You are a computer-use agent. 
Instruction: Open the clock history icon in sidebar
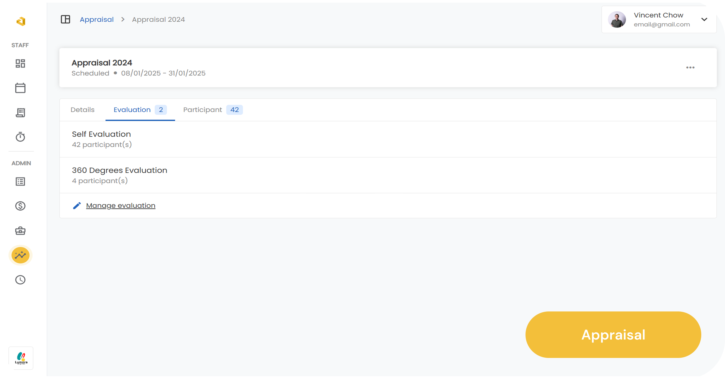tap(20, 280)
